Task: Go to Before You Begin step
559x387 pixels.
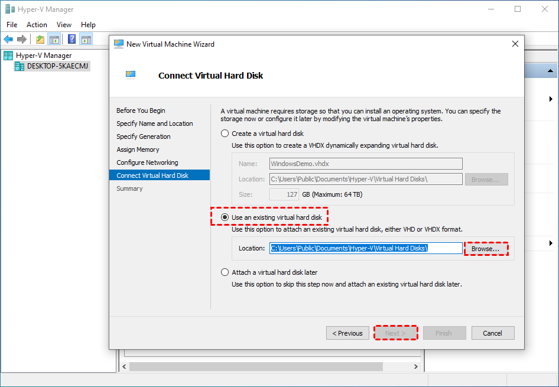Action: pyautogui.click(x=141, y=110)
